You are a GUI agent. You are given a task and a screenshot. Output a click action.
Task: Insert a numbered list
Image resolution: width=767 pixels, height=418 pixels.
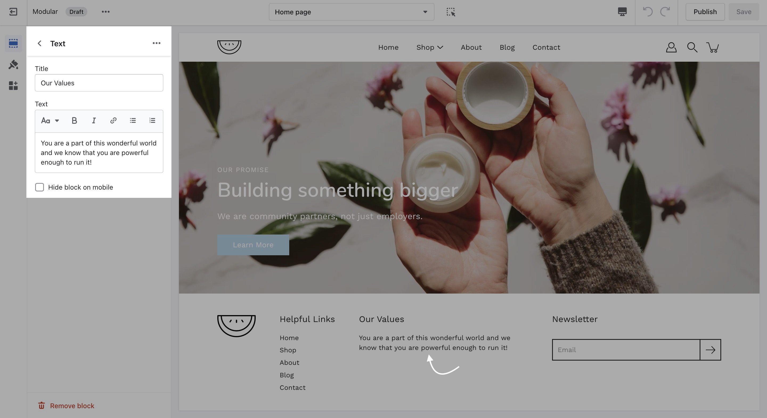coord(152,120)
